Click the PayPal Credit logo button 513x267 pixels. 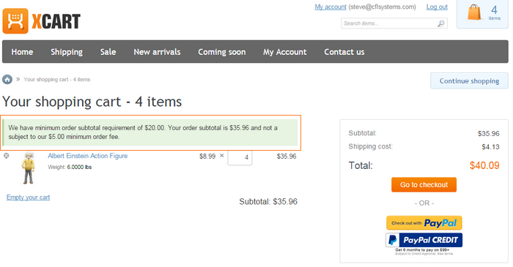tap(424, 240)
